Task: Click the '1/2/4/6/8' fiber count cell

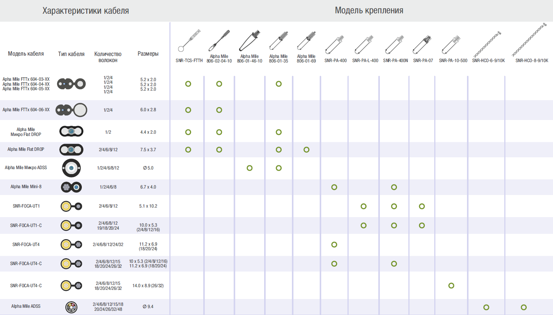Action: [x=108, y=187]
